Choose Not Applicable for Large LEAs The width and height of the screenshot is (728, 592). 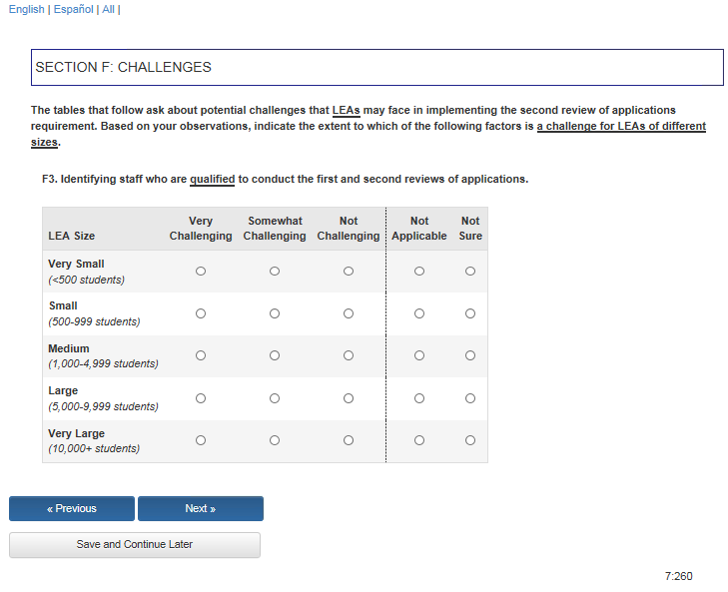click(419, 398)
